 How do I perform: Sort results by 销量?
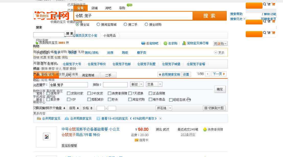(61, 108)
